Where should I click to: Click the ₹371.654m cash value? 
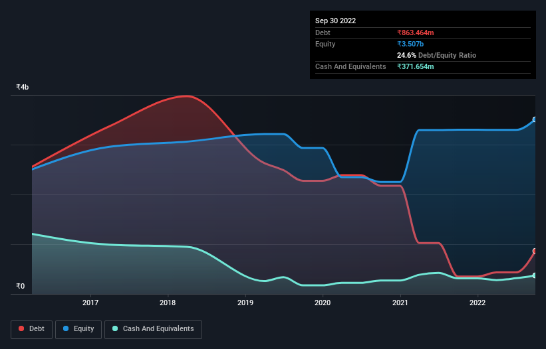(x=416, y=66)
